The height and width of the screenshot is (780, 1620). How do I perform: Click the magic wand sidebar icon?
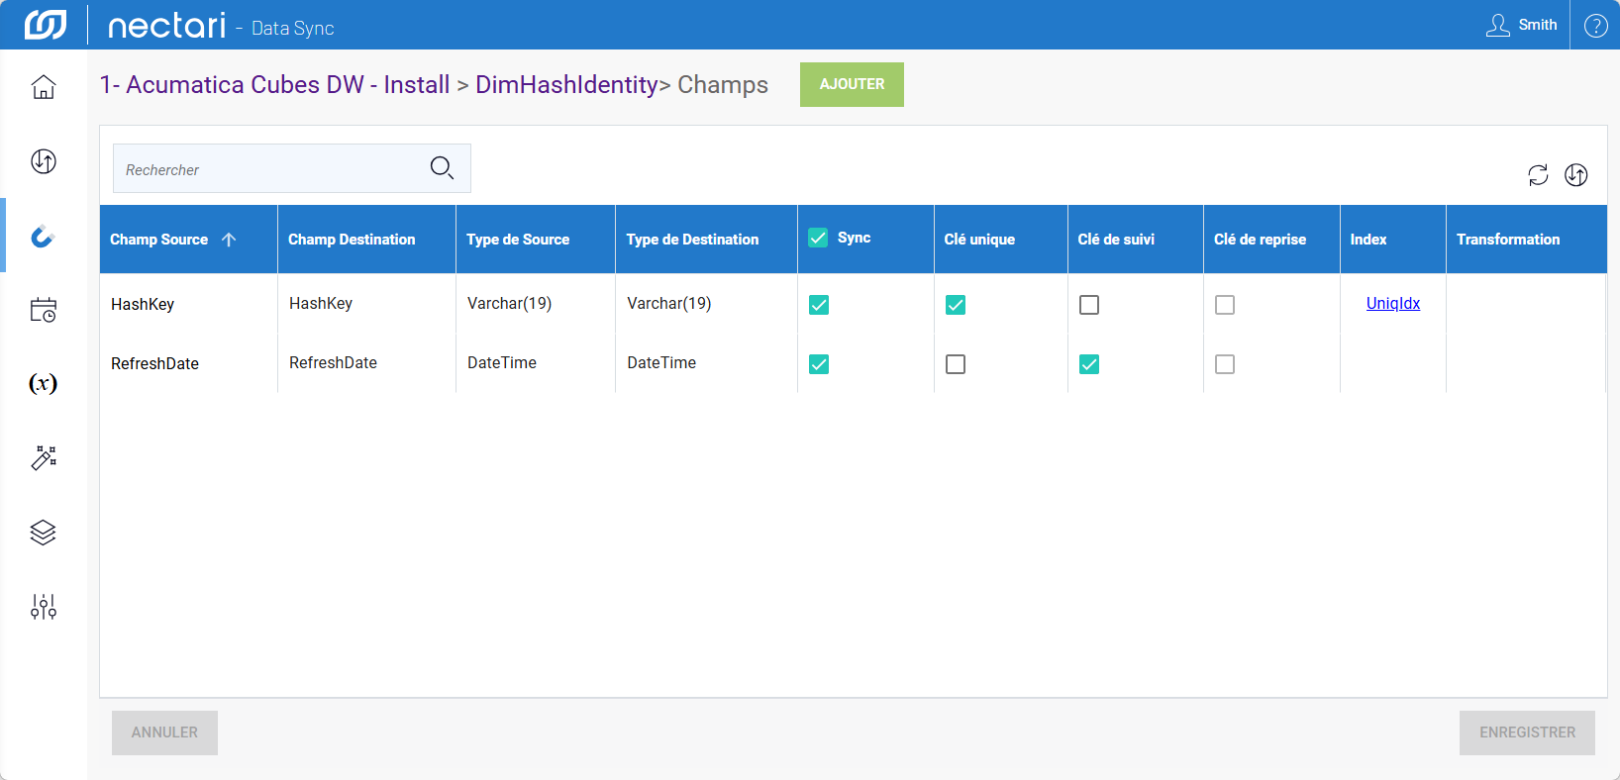click(x=44, y=457)
